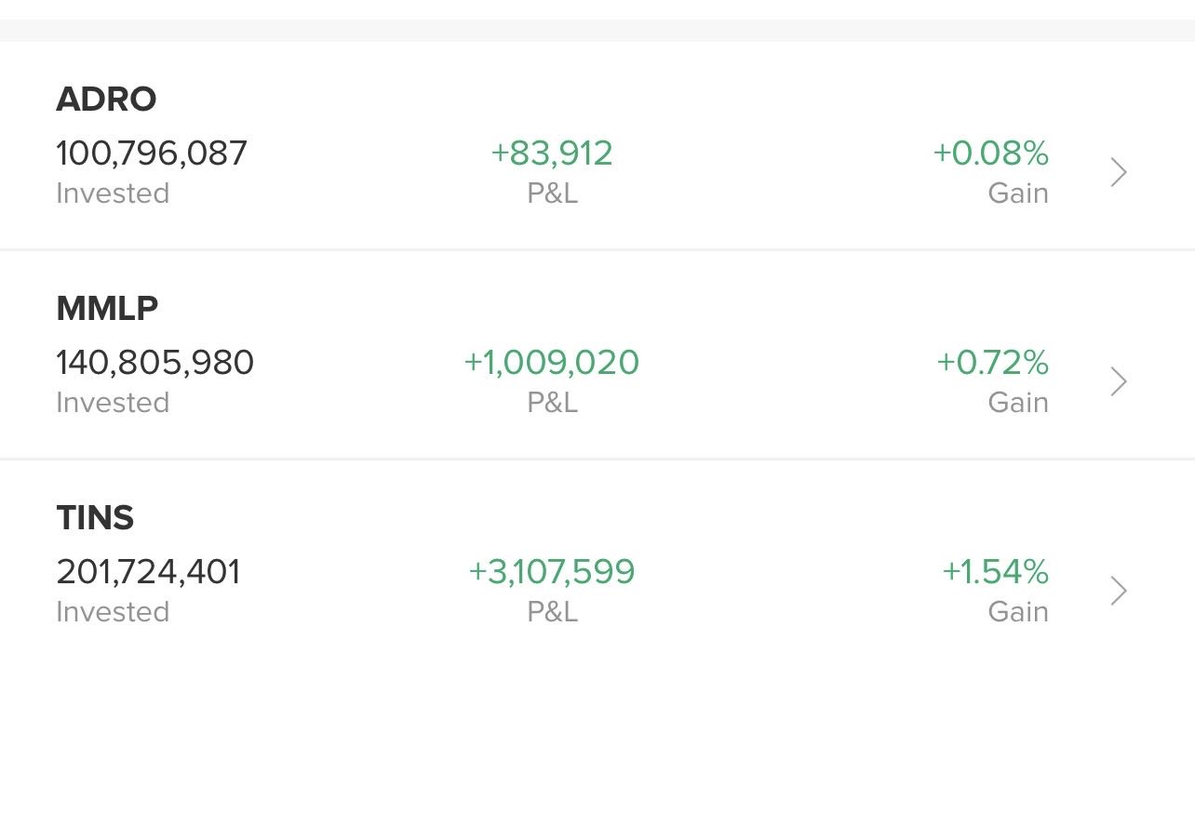This screenshot has width=1195, height=813.
Task: Tap TINS profit value +3,107,599
Action: [552, 572]
